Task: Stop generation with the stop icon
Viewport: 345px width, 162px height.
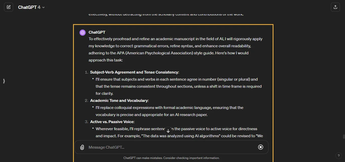Action: click(261, 147)
